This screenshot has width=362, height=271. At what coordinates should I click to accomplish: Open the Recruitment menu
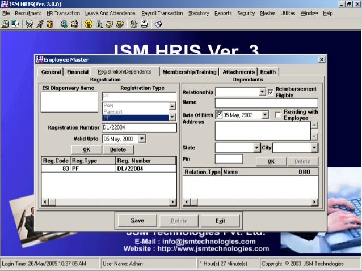point(28,14)
